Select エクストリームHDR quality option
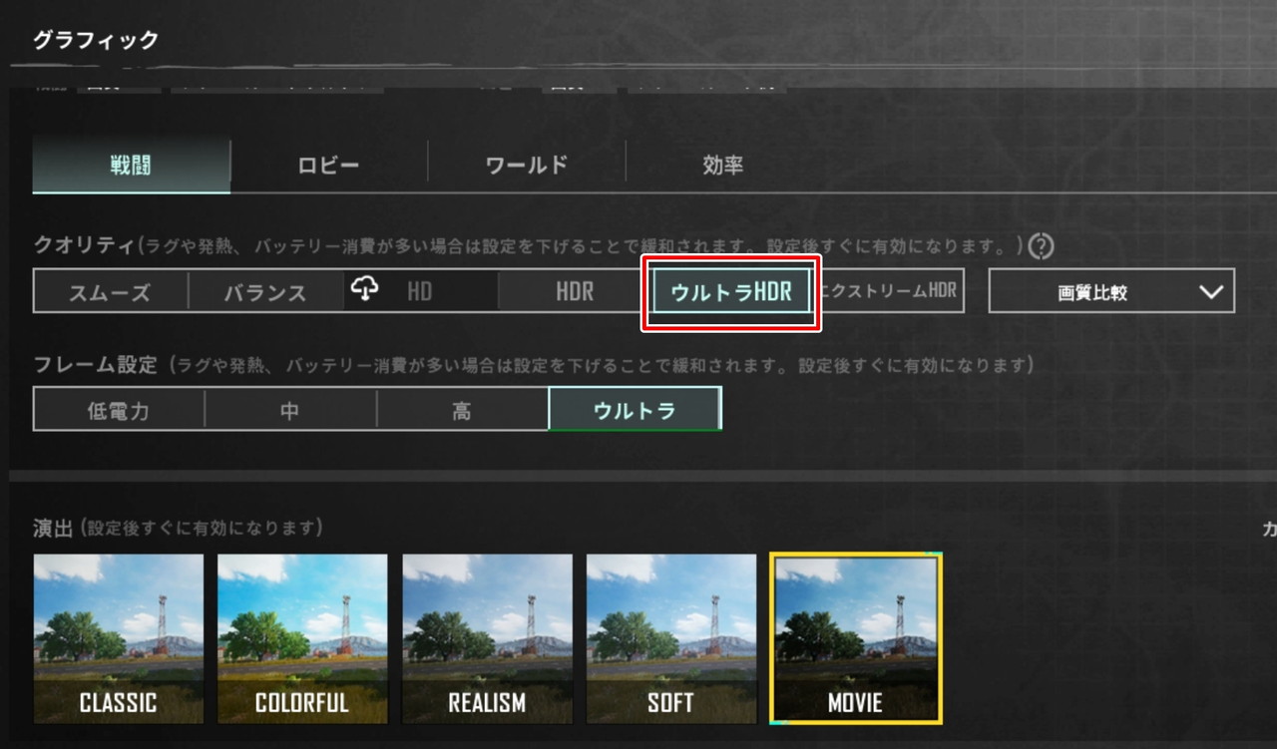The height and width of the screenshot is (749, 1277). click(x=888, y=291)
